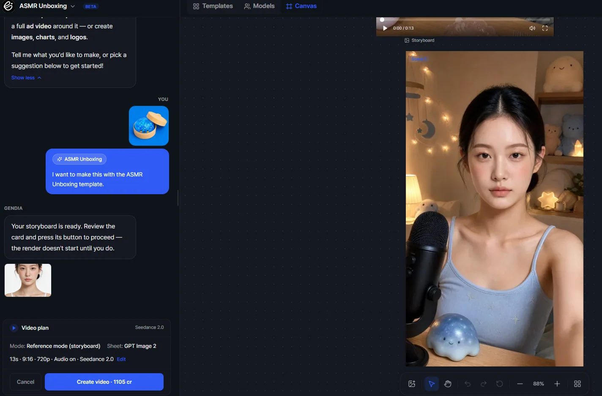Click the ASMR Unboxing template chip
Image resolution: width=602 pixels, height=396 pixels.
coord(79,159)
